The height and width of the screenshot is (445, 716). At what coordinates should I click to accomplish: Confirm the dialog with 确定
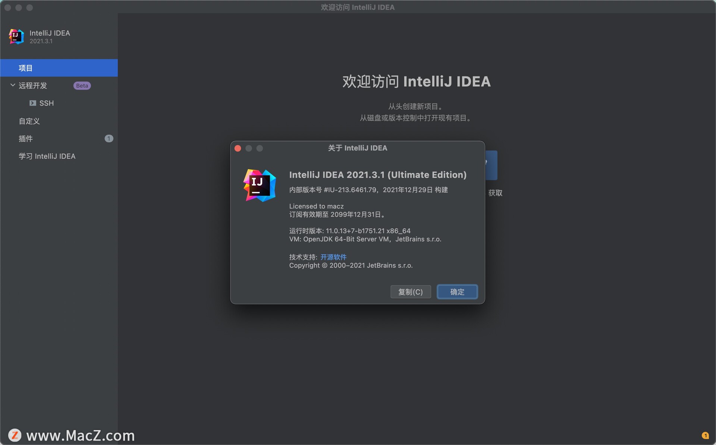click(x=457, y=292)
